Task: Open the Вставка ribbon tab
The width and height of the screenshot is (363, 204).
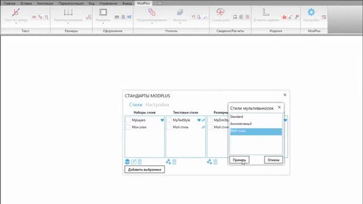Action: click(26, 3)
